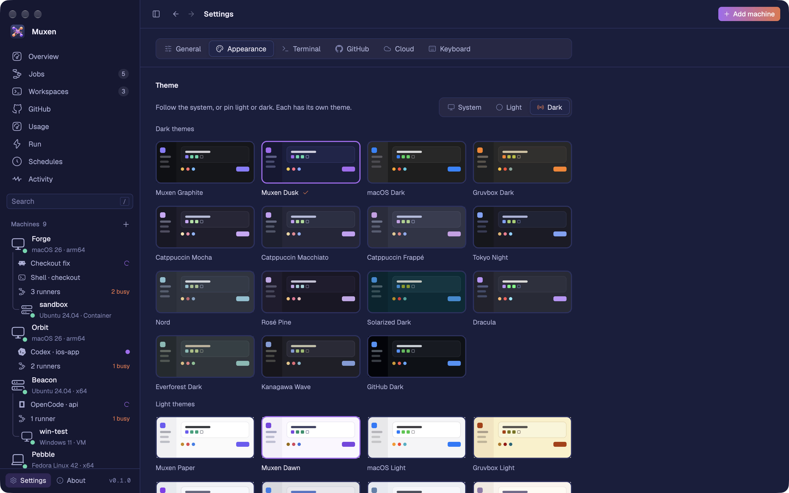Switch to the GitHub settings tab
The width and height of the screenshot is (789, 493).
click(x=352, y=49)
